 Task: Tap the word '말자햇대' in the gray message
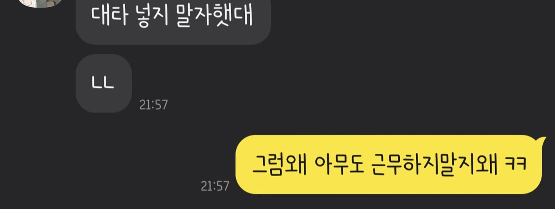pyautogui.click(x=214, y=16)
